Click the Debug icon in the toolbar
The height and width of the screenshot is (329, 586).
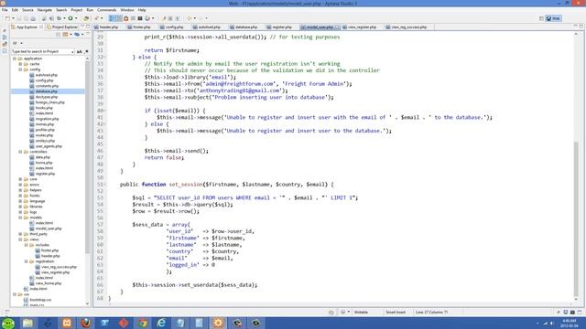point(59,18)
